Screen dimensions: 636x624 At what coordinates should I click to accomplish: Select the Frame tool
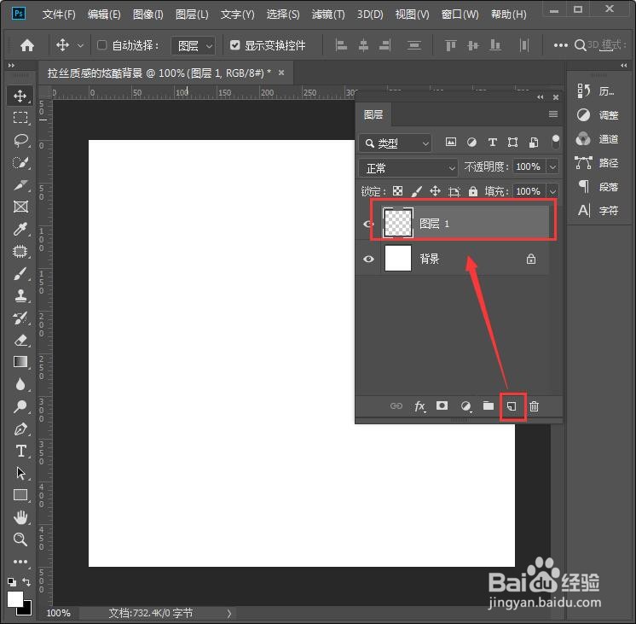pos(20,207)
